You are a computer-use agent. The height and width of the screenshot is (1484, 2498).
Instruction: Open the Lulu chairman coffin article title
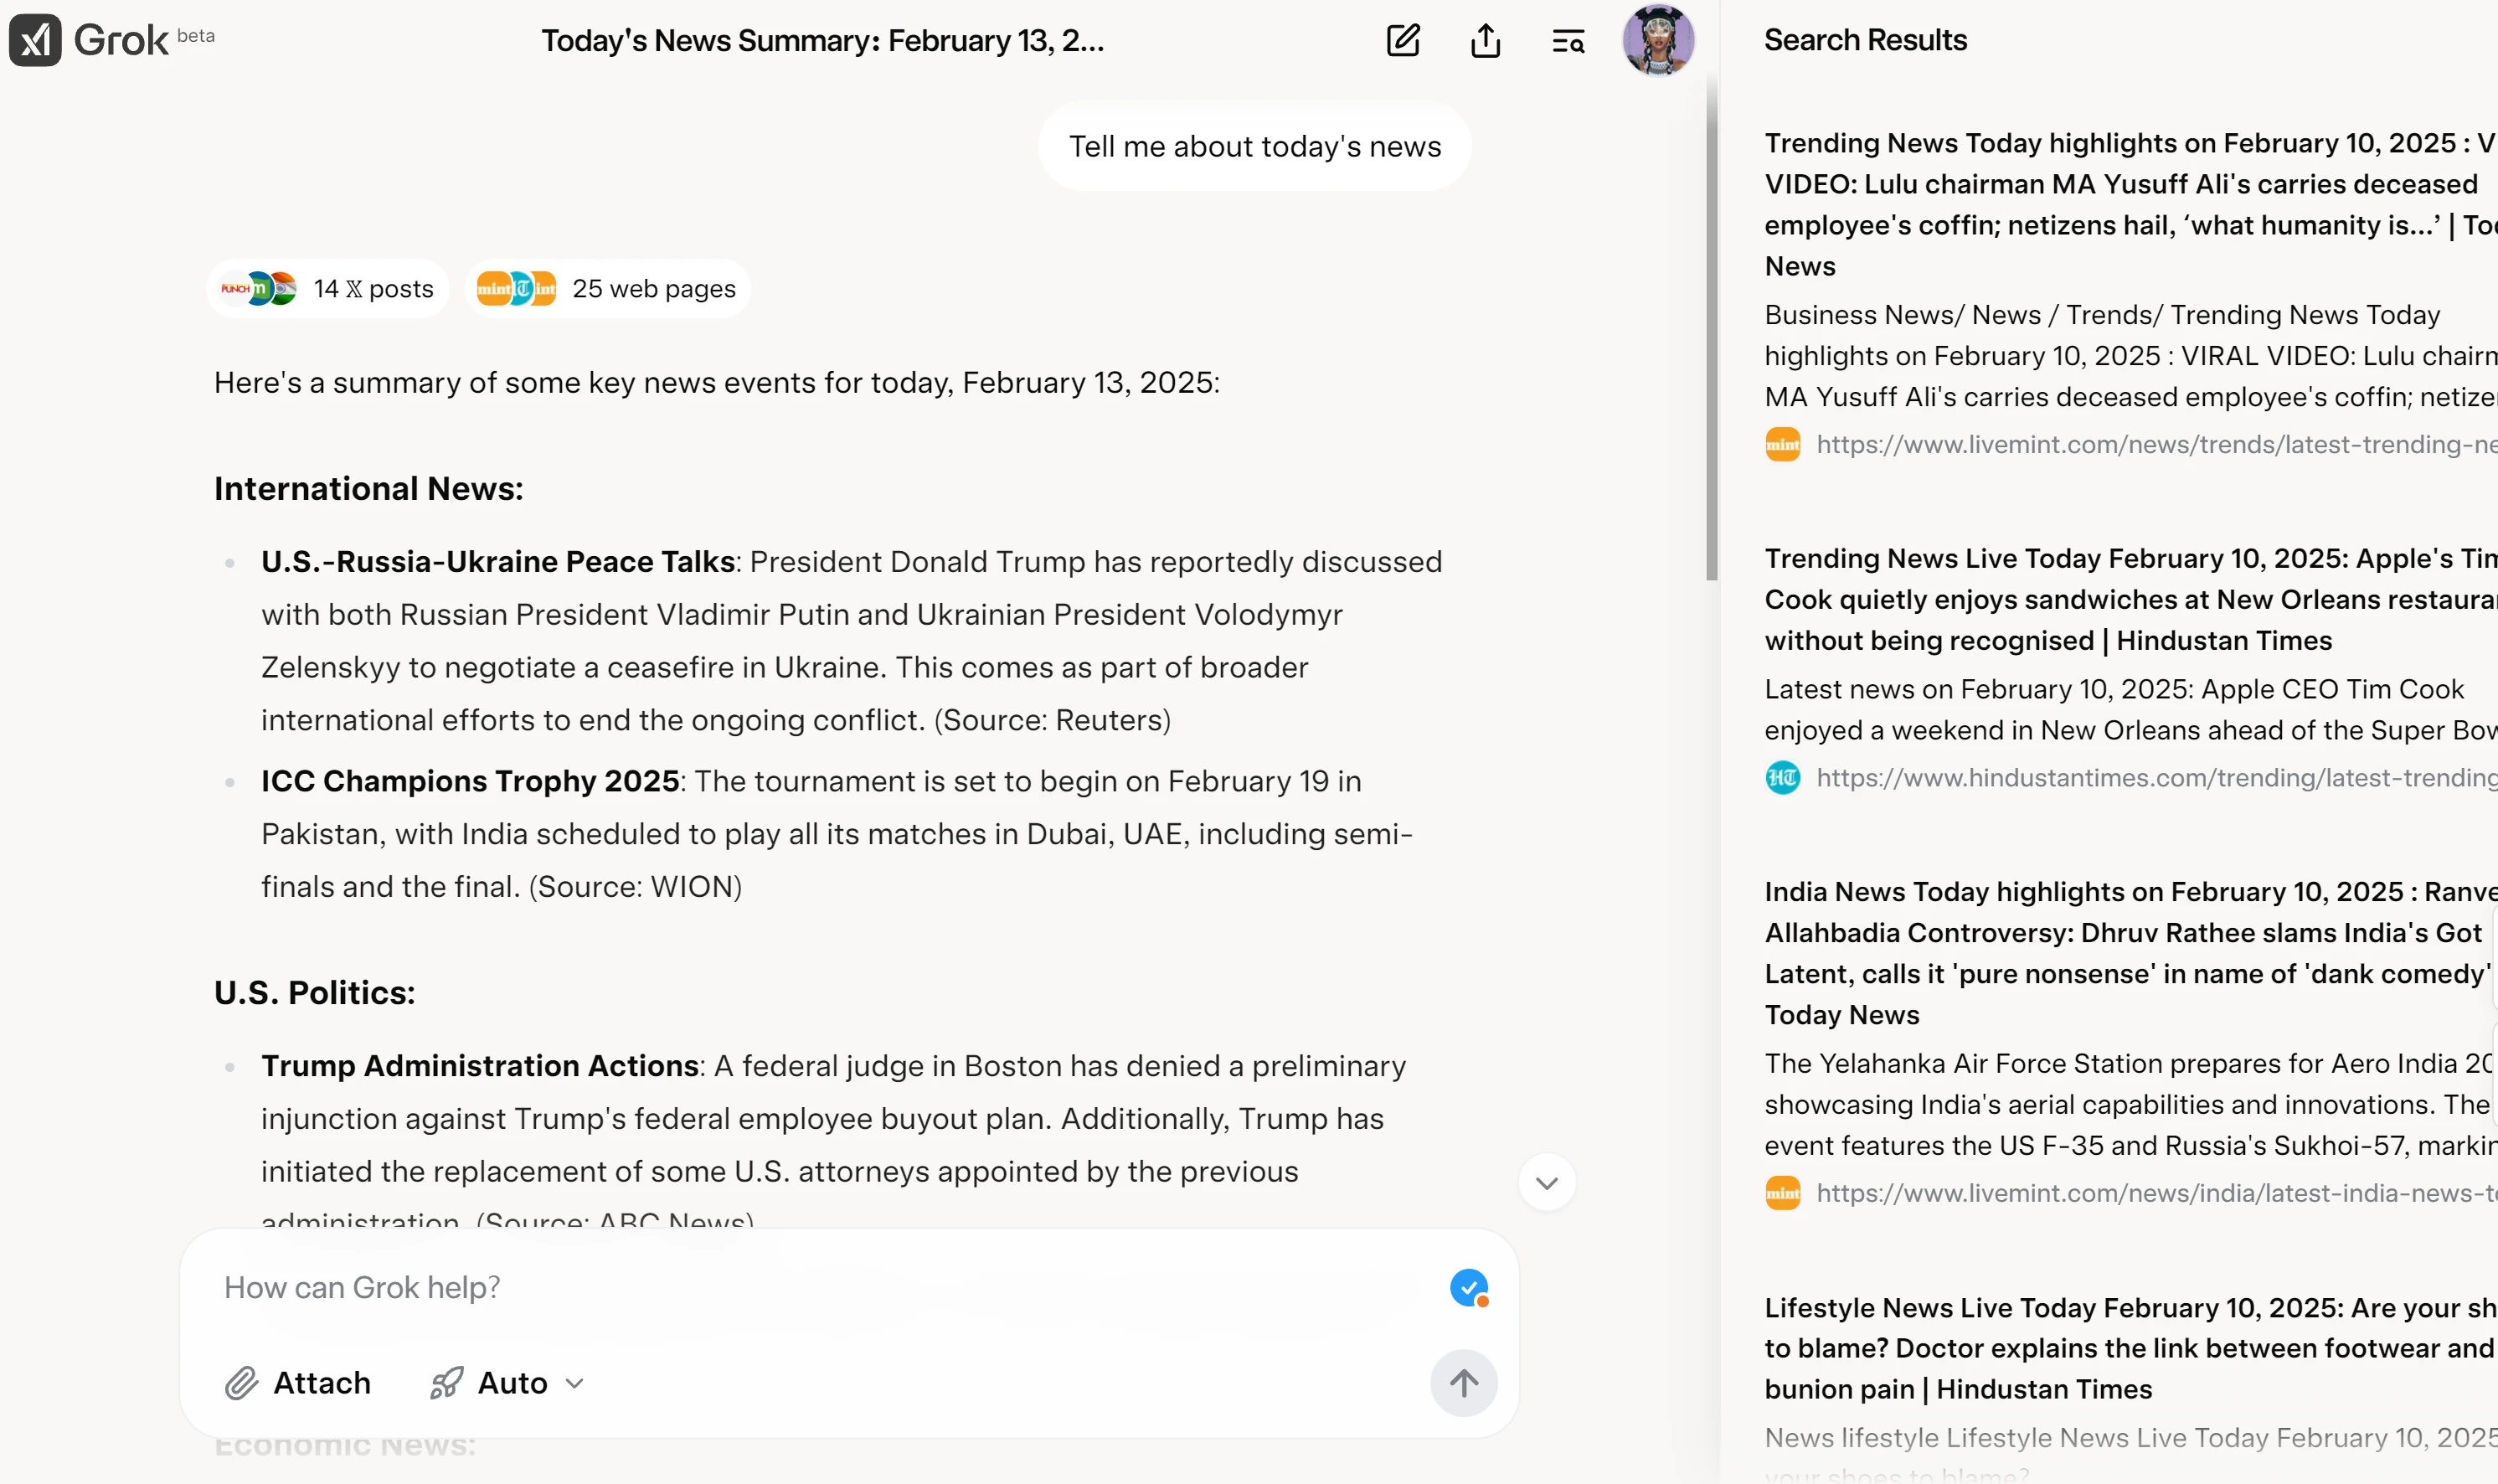2131,205
